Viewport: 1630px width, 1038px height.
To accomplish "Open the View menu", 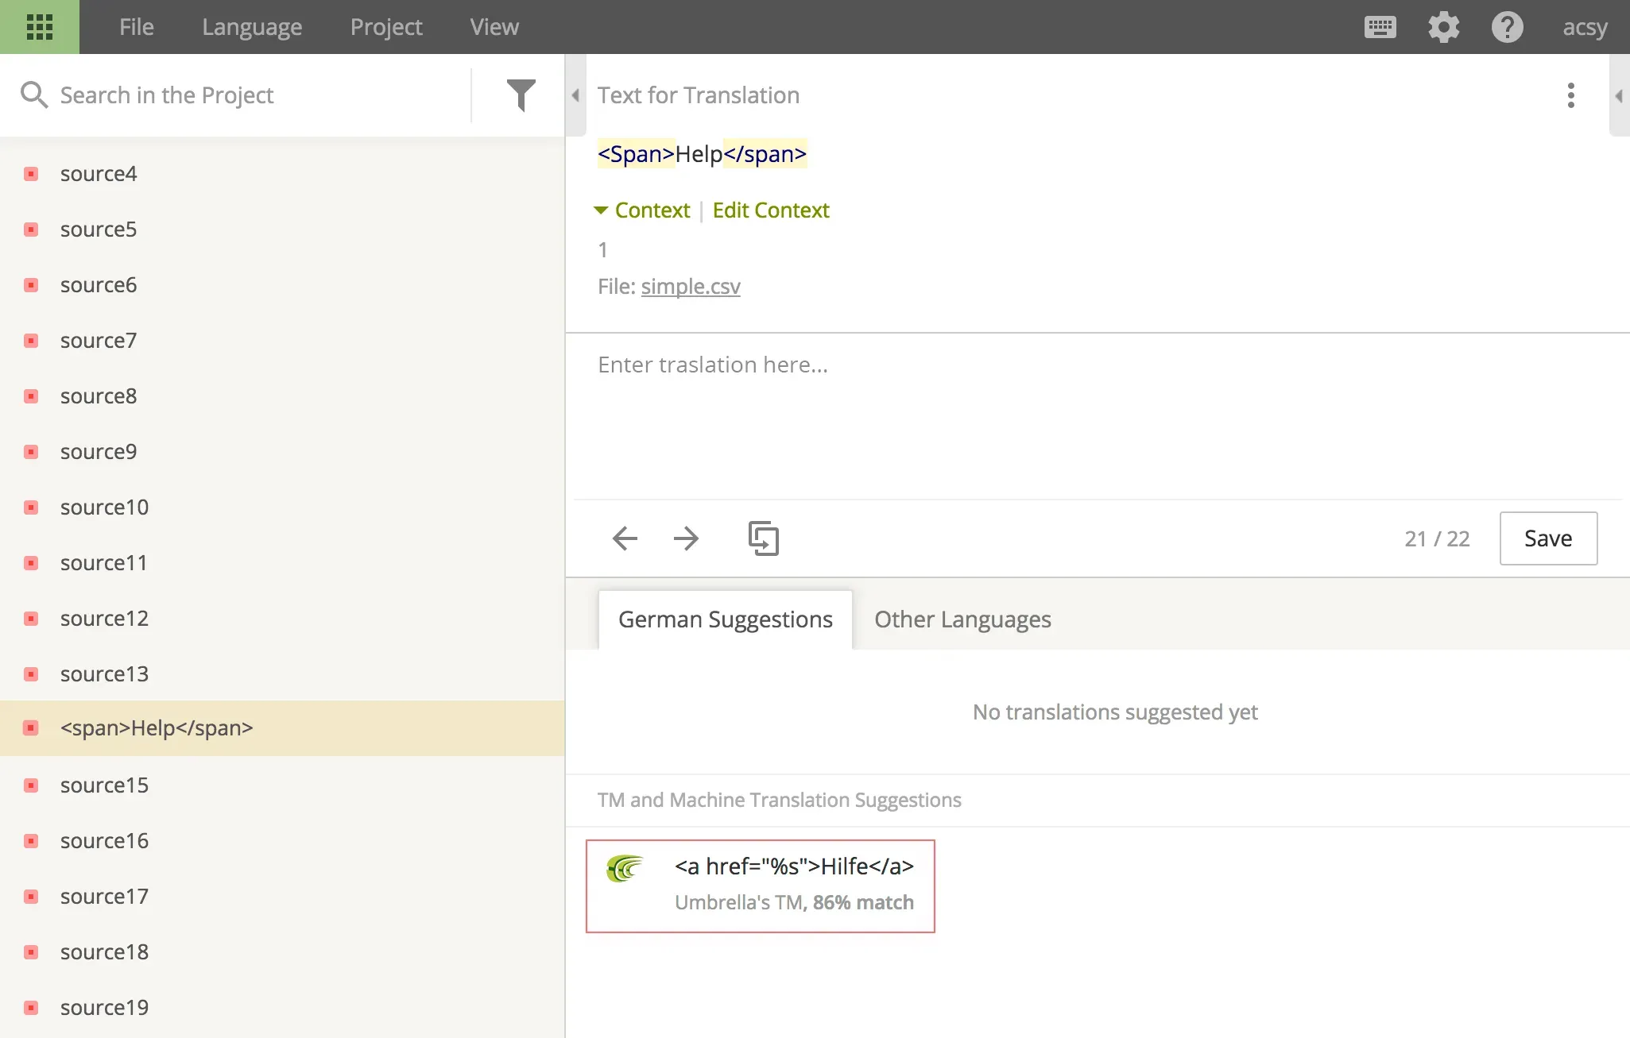I will point(494,27).
